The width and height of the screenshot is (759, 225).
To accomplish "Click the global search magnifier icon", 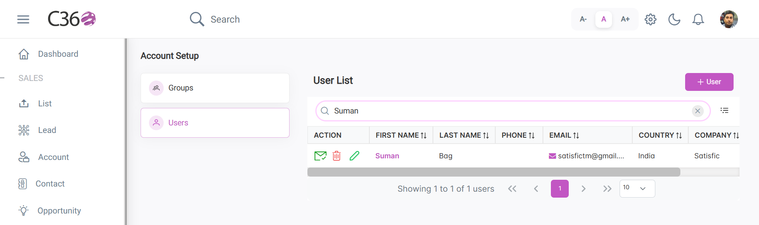I will click(197, 19).
